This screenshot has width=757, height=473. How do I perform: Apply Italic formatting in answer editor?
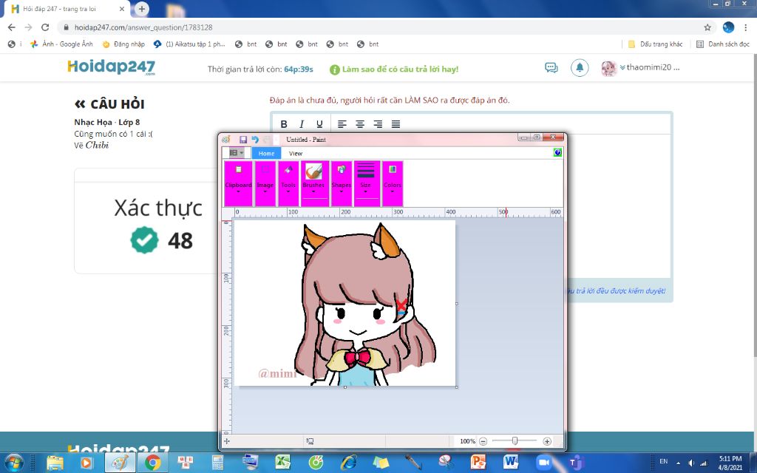click(x=302, y=124)
